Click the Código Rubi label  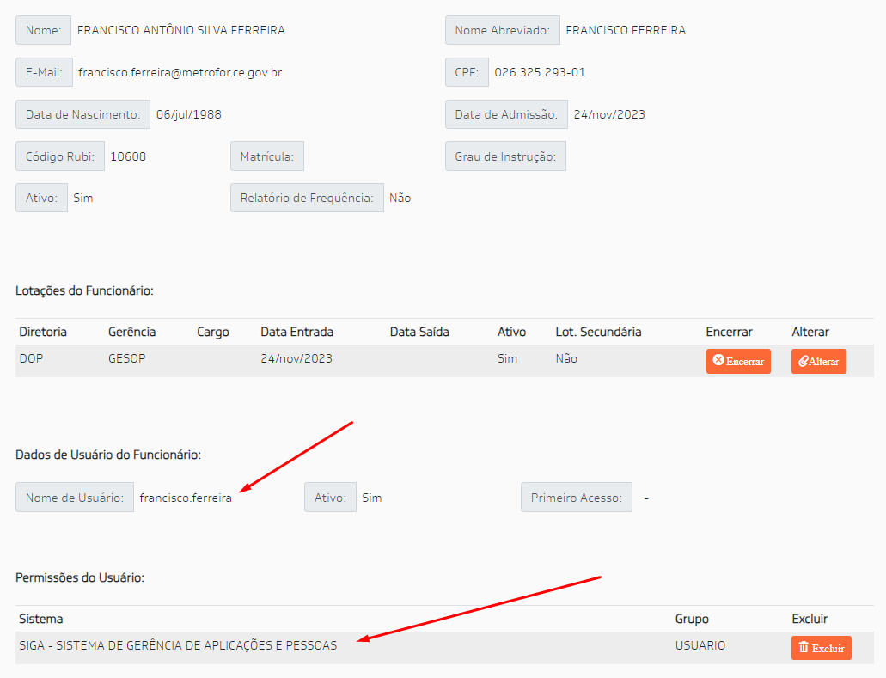(x=60, y=156)
